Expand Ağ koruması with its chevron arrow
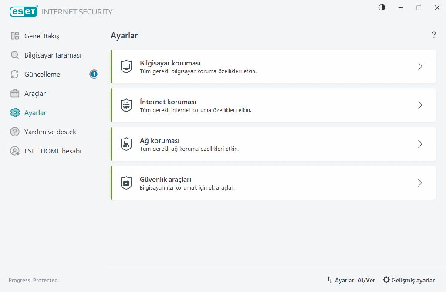 tap(420, 144)
